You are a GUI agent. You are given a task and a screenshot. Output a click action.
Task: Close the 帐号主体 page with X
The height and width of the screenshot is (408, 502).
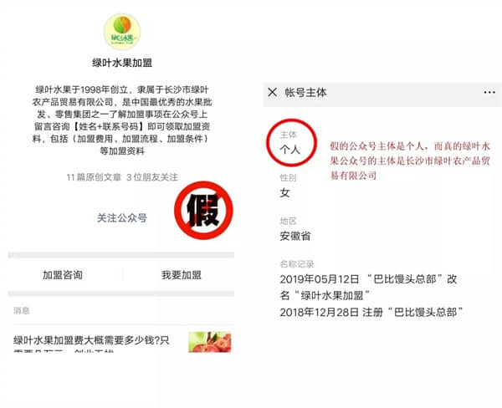coord(273,93)
